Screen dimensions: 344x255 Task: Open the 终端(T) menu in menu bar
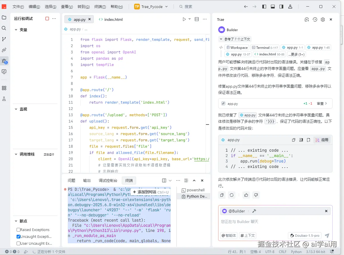pos(100,7)
